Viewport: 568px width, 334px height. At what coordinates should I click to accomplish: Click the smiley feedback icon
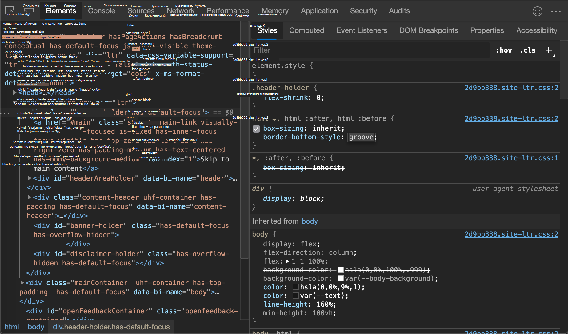tap(537, 11)
